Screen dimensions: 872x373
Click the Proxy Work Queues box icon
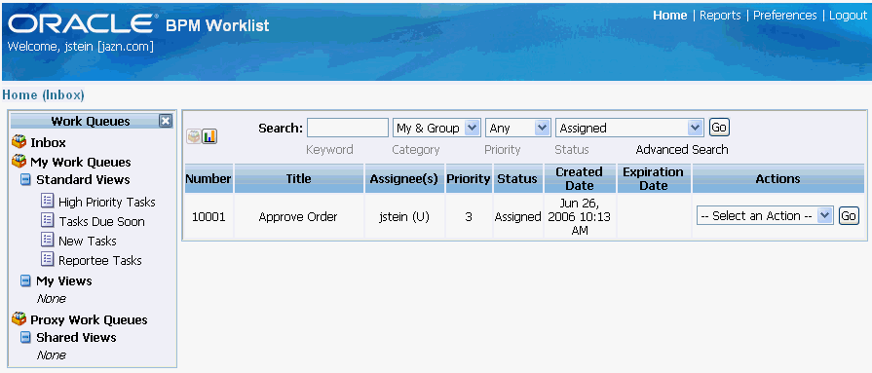coord(19,319)
